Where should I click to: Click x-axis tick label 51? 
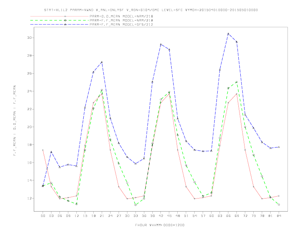[x=186, y=216]
